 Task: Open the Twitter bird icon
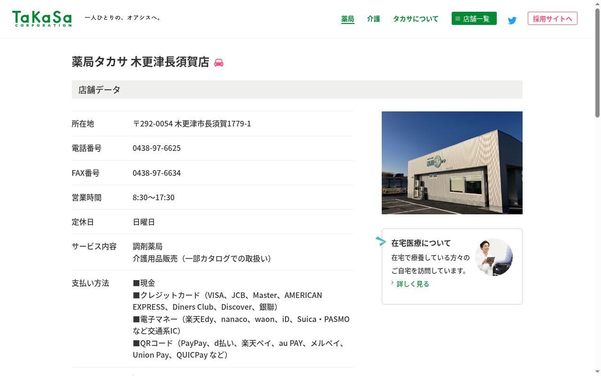(512, 20)
